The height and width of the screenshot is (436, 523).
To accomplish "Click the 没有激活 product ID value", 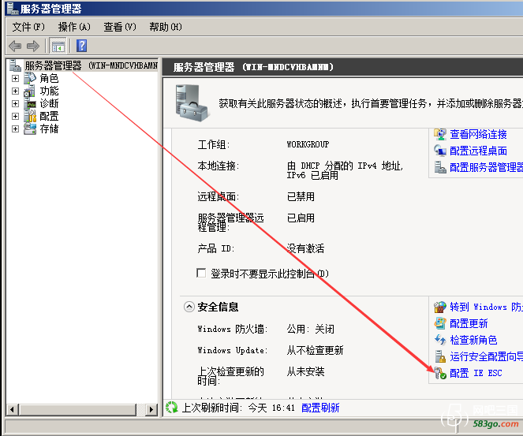I will click(305, 248).
